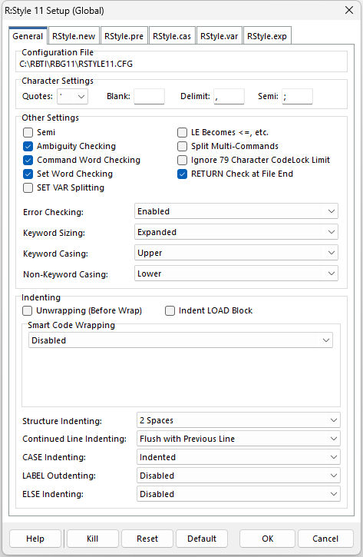Screen dimensions: 363x557
Task: Open the Keyword Sizing dropdown
Action: tap(236, 232)
